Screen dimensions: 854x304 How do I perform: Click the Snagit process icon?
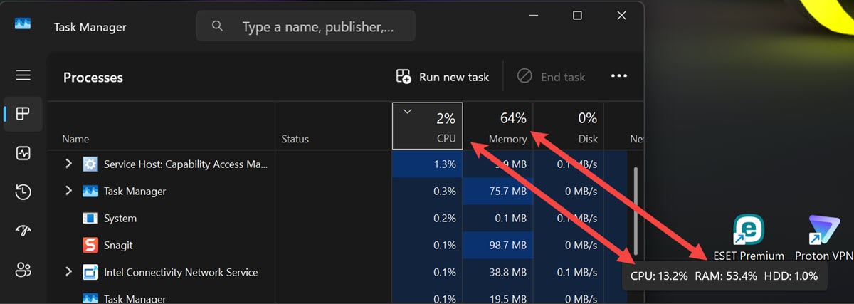tap(90, 246)
